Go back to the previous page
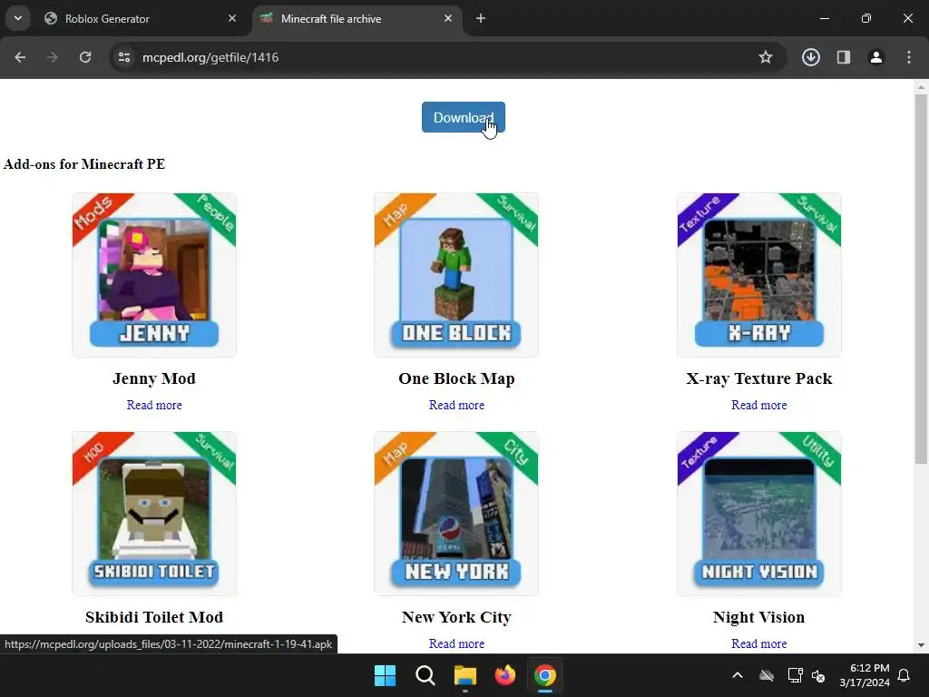929x697 pixels. coord(20,57)
